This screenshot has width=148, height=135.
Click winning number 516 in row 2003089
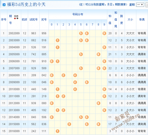pyautogui.click(x=44, y=40)
